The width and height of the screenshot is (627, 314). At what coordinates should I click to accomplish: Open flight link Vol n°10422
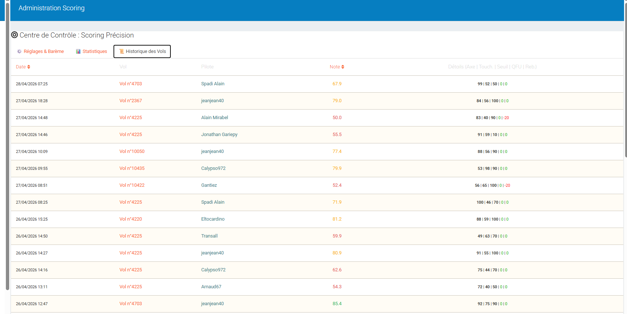coord(132,185)
